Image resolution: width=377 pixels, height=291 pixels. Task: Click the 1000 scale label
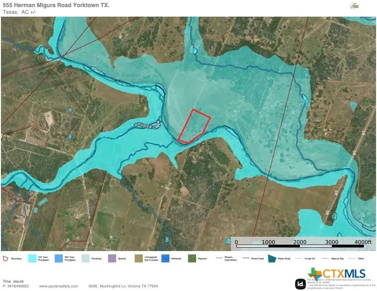tap(268, 242)
